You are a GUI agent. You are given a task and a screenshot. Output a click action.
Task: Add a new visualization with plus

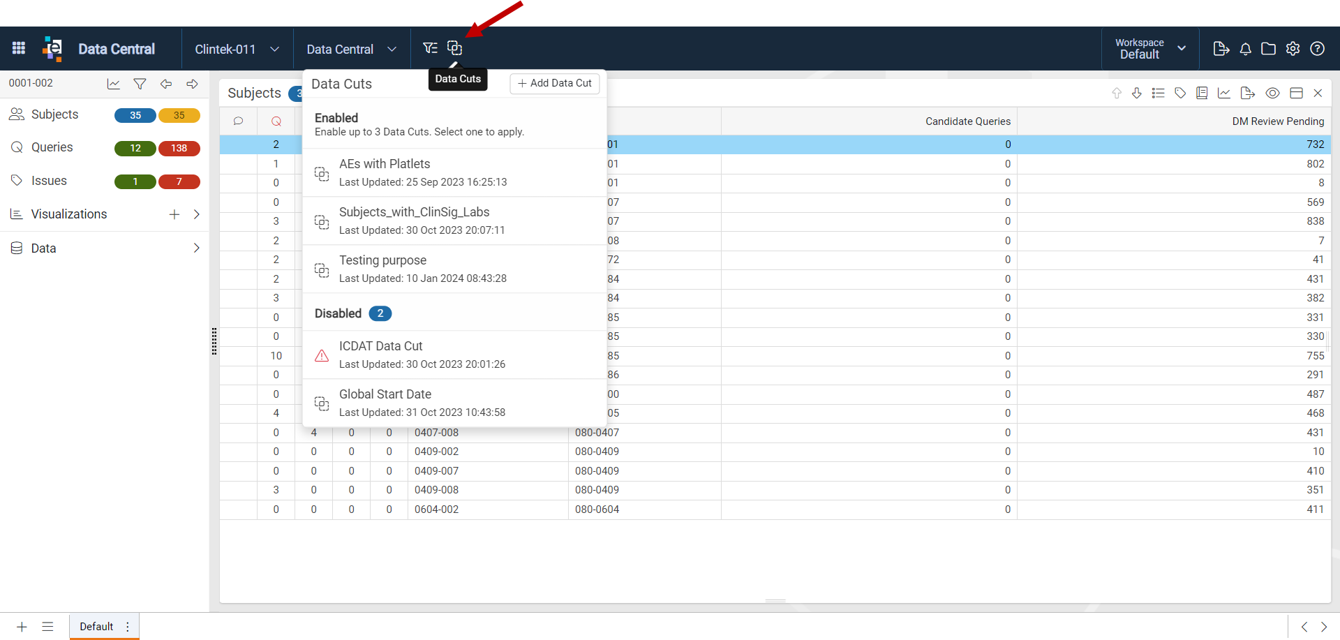coord(174,214)
